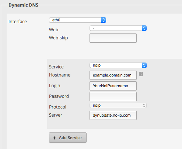Open the Service noip dropdown arrows

[x=144, y=65]
